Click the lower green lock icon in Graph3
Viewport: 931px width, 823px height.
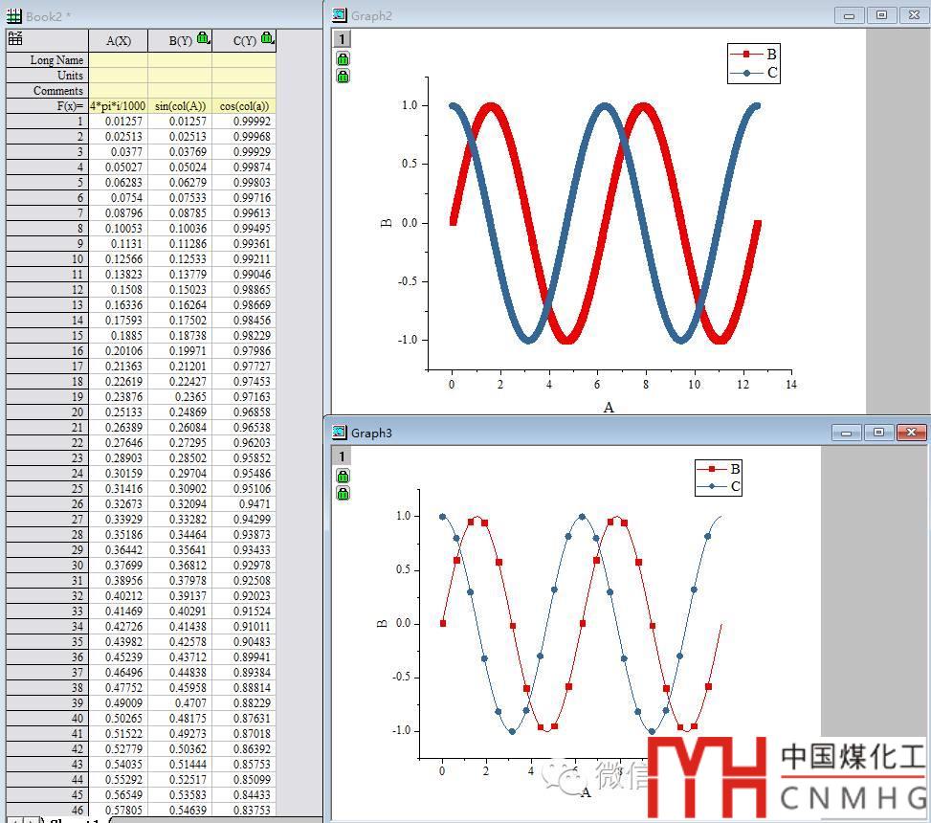(343, 493)
